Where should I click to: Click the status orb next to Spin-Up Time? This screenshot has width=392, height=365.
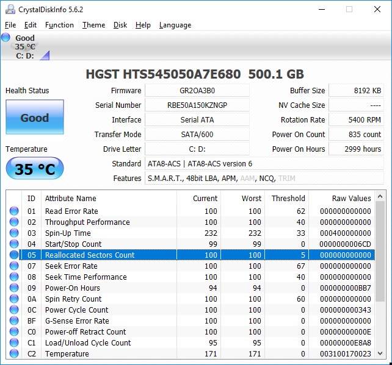pos(13,233)
